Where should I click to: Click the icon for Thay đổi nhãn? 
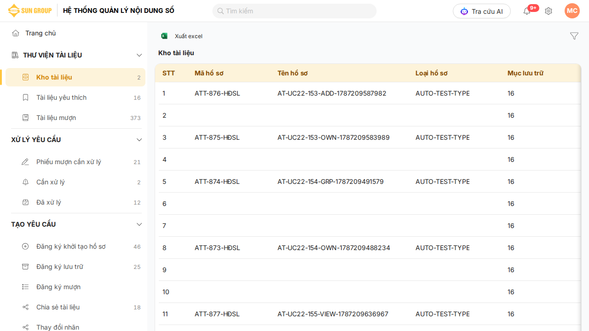point(26,327)
